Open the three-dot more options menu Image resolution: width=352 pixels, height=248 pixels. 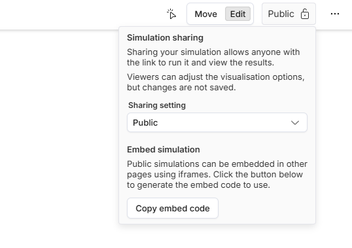click(x=335, y=14)
